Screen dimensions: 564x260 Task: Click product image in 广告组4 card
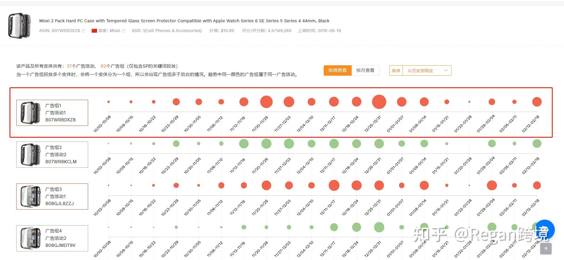coord(31,238)
